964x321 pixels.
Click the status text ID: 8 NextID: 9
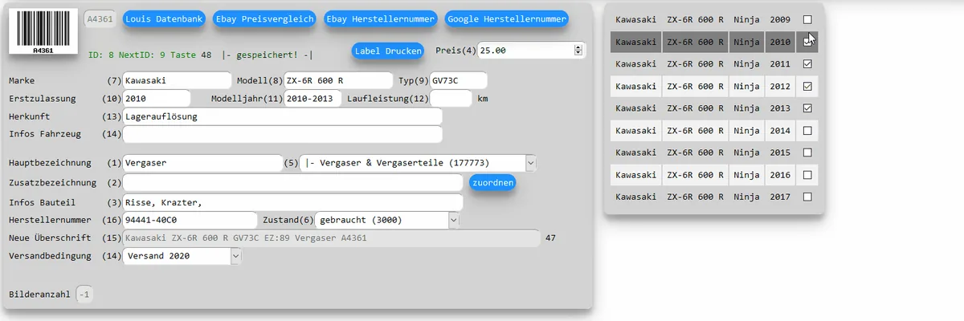pyautogui.click(x=126, y=55)
